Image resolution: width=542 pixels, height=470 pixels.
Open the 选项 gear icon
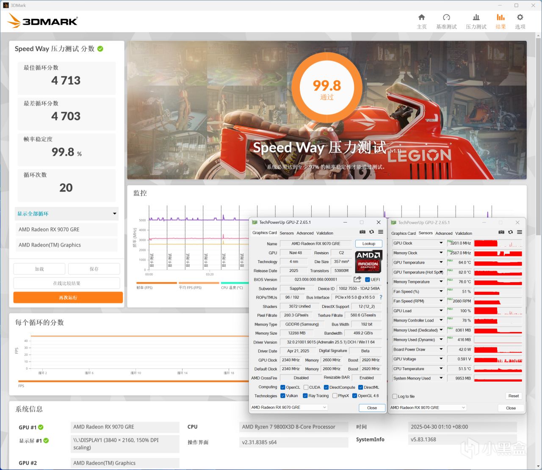pyautogui.click(x=520, y=17)
